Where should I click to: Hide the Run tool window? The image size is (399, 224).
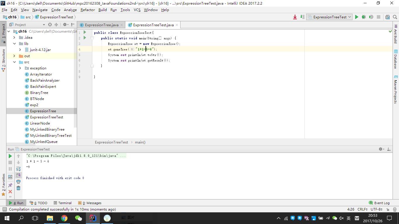tap(389, 149)
